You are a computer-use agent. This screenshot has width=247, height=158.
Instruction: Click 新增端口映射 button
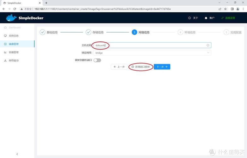141,67
